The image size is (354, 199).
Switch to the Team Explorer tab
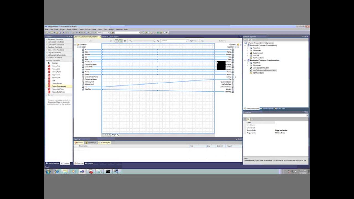[x=267, y=109]
